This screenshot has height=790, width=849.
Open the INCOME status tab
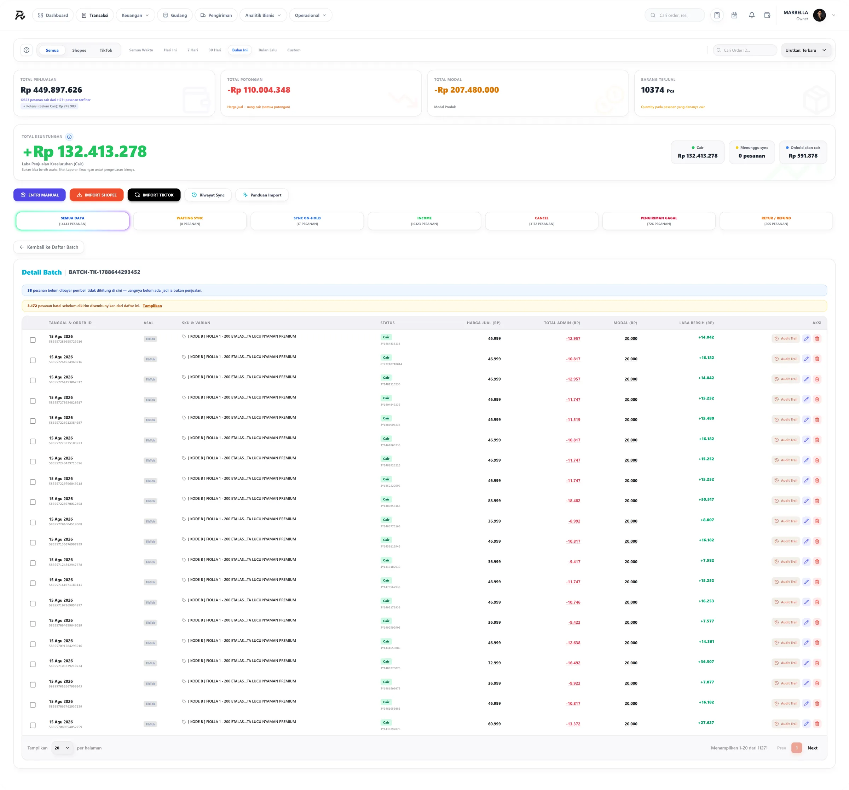click(424, 221)
